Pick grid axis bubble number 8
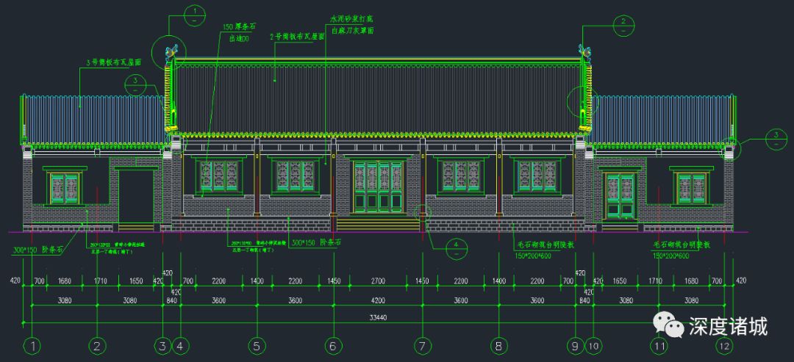Viewport: 794px width, 362px height. click(x=498, y=345)
